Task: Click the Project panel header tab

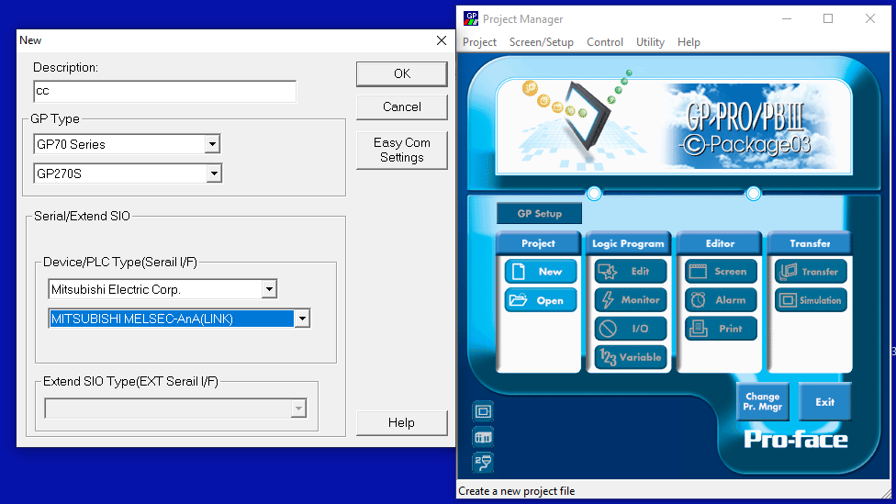Action: [x=538, y=243]
